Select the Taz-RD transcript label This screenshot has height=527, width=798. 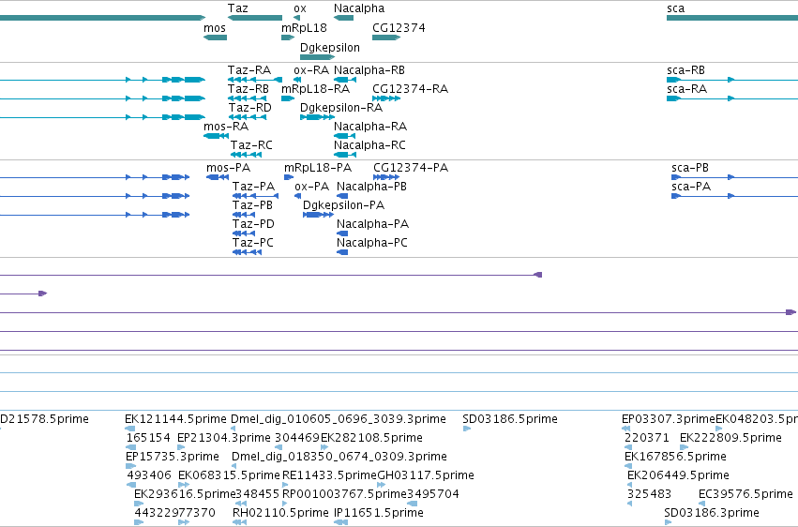point(249,108)
